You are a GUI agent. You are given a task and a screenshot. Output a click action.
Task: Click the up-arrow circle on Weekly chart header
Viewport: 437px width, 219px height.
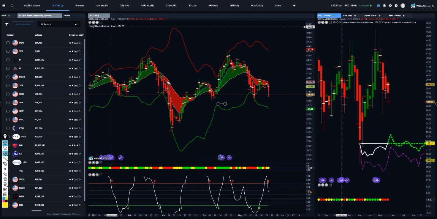(x=326, y=22)
